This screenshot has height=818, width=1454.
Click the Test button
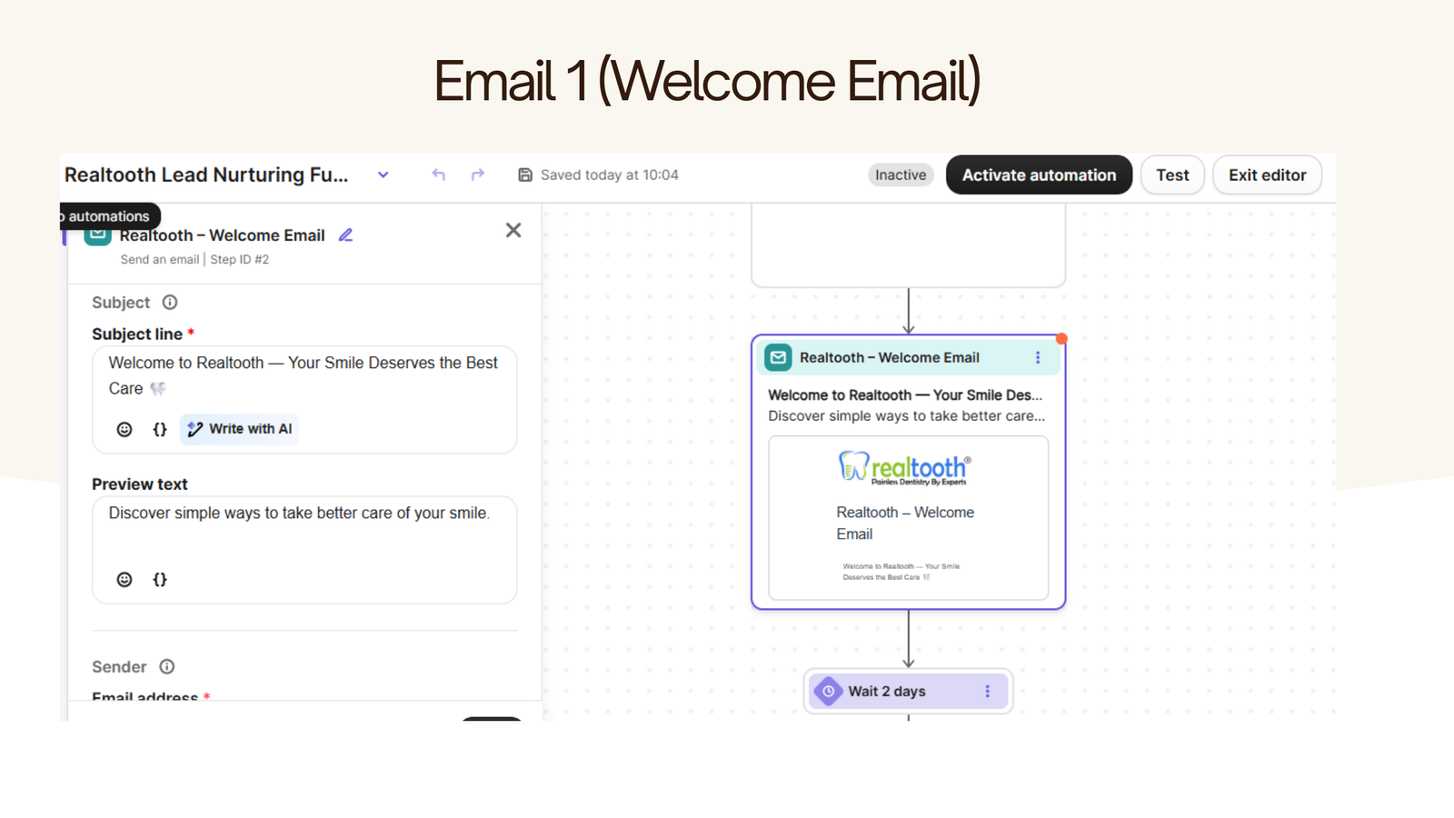pyautogui.click(x=1172, y=175)
